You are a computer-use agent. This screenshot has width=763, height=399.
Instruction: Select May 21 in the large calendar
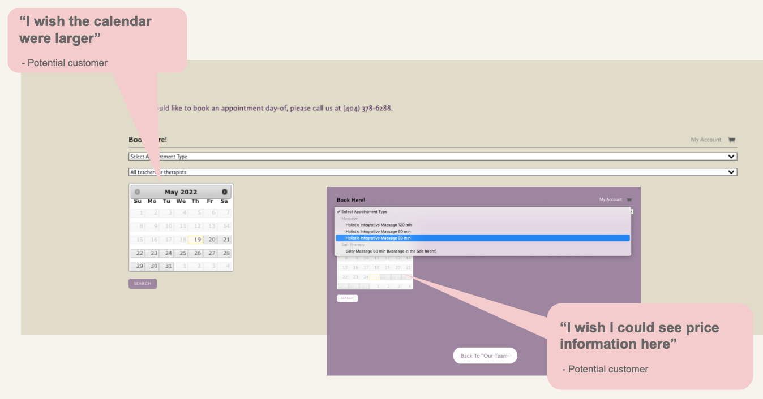(x=225, y=240)
